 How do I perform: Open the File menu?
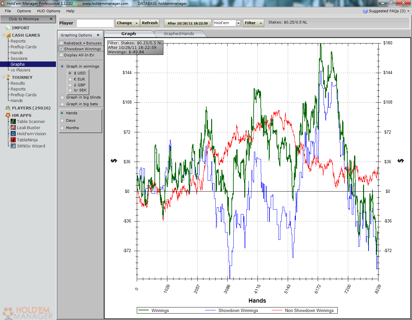pyautogui.click(x=8, y=11)
